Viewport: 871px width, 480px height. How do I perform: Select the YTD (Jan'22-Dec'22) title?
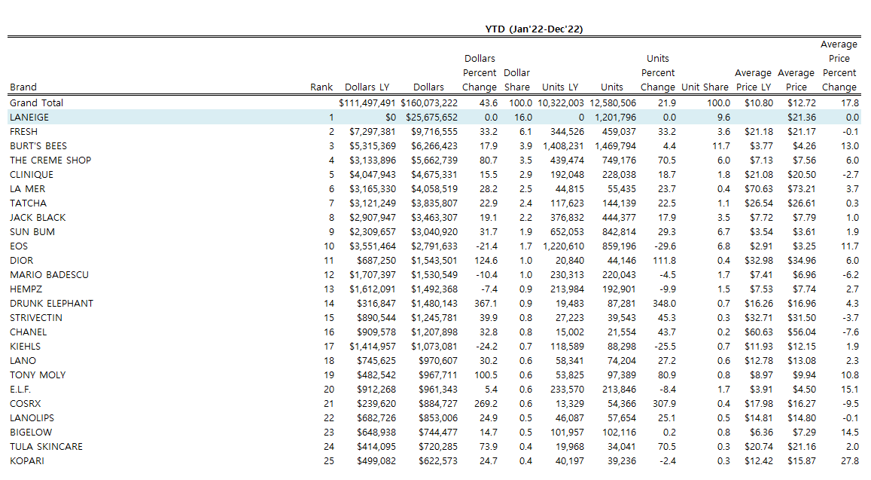click(534, 29)
